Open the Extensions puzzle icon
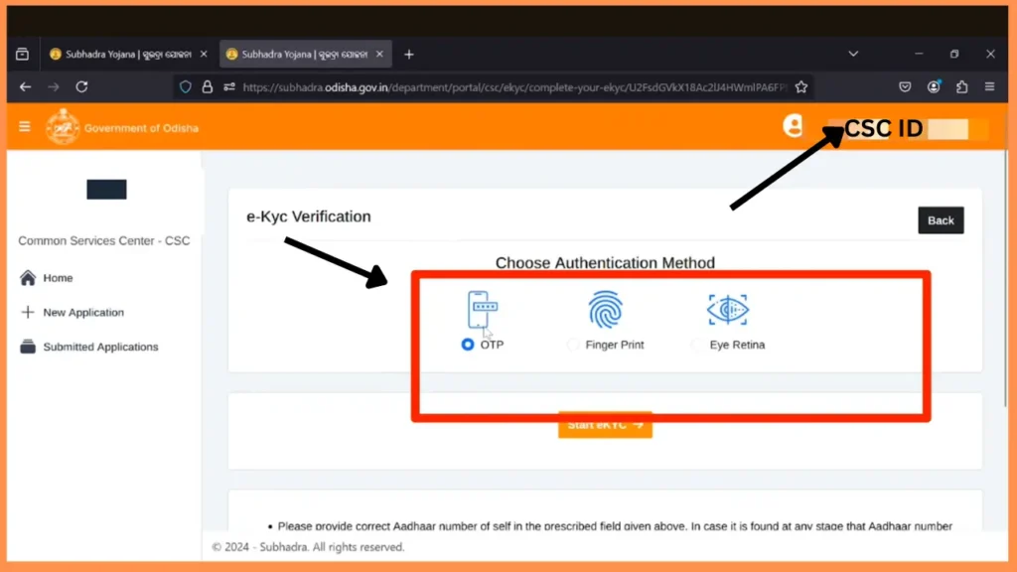Image resolution: width=1017 pixels, height=572 pixels. [x=961, y=87]
